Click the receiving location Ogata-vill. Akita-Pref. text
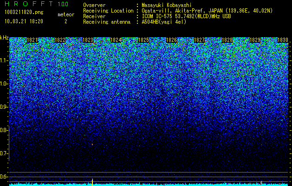Image resolution: width=292 pixels, height=186 pixels. pyautogui.click(x=174, y=11)
